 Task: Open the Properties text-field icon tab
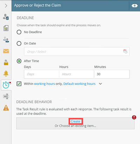(x=6, y=96)
